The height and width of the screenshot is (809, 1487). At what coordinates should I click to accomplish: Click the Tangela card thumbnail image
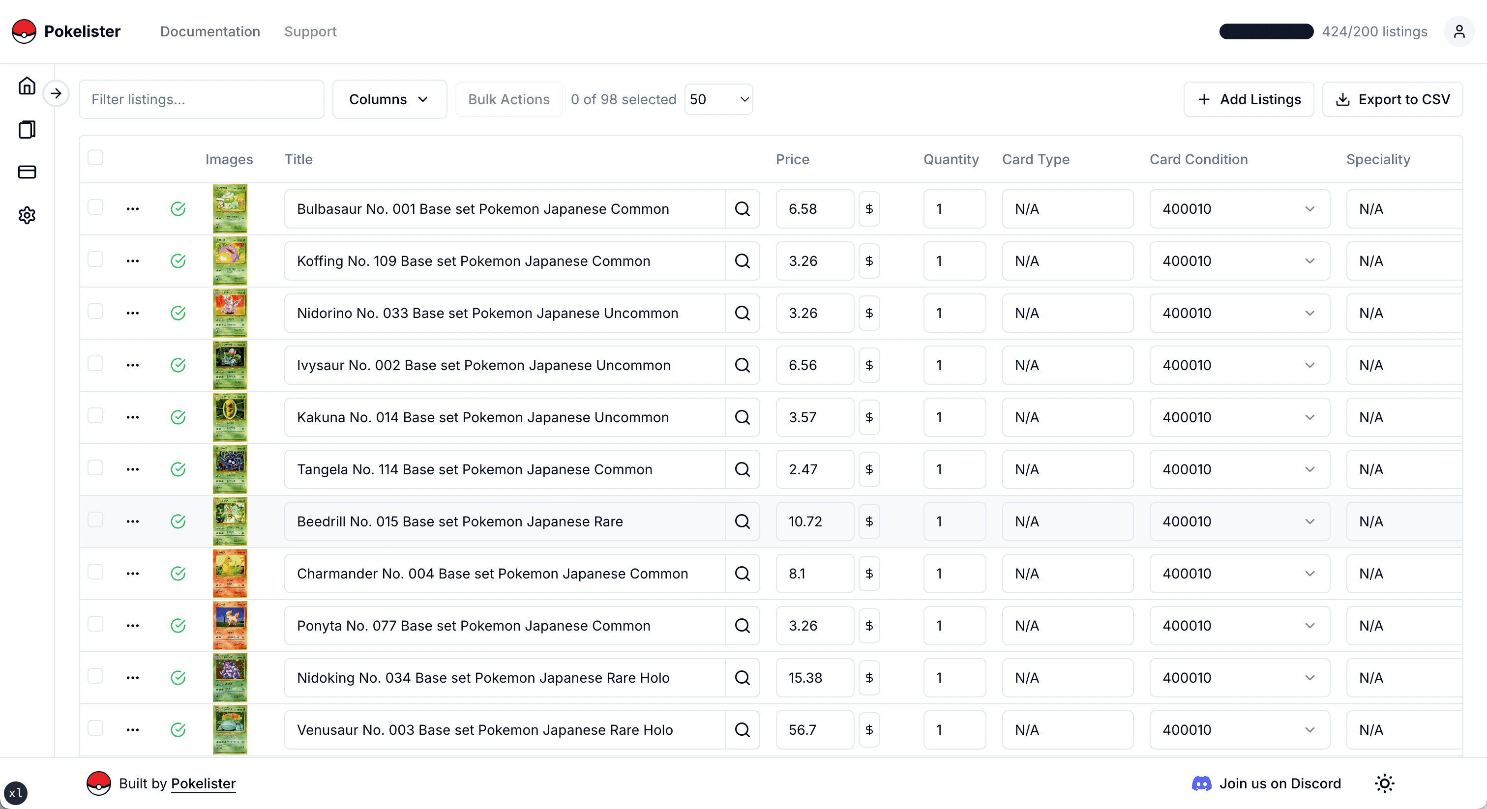(229, 469)
